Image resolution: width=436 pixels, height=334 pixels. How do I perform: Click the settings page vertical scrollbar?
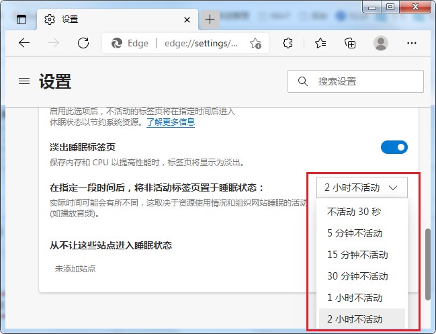coord(428,264)
